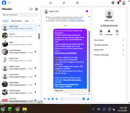The image size is (130, 113).
Task: Open the emoji picker smiley icon
Action: [x=84, y=99]
